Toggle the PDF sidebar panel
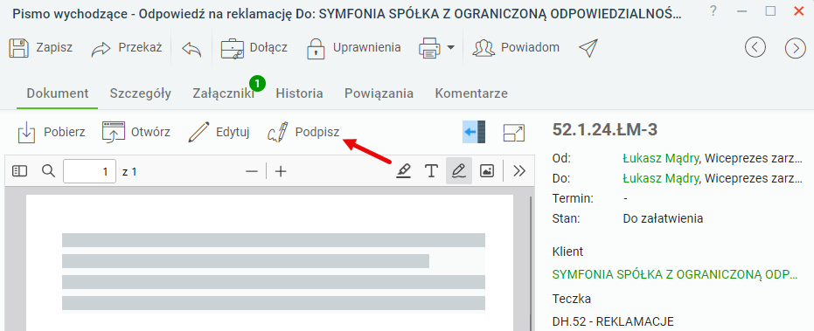 pos(19,171)
